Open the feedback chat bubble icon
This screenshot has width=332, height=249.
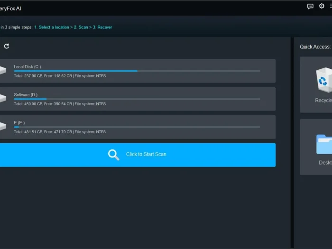[x=310, y=6]
